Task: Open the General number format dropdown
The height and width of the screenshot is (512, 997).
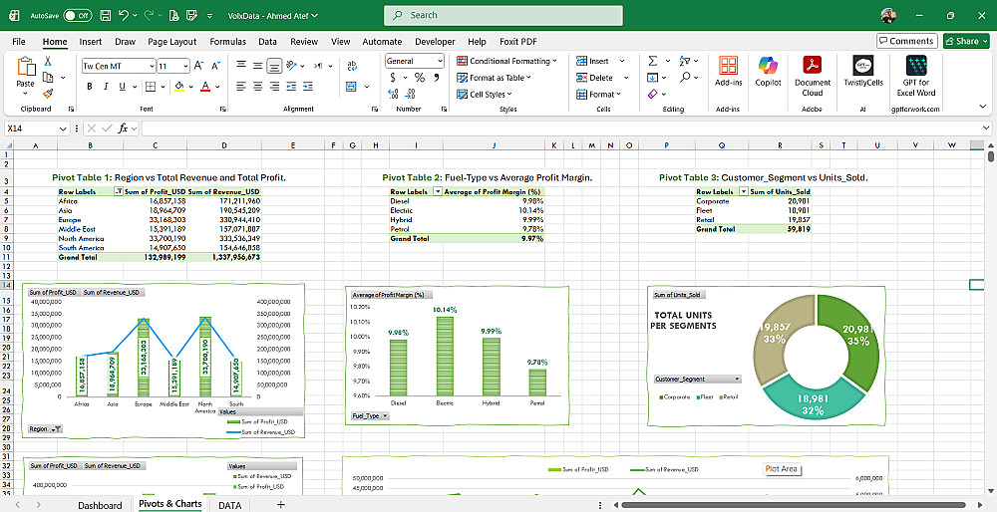Action: click(x=440, y=61)
